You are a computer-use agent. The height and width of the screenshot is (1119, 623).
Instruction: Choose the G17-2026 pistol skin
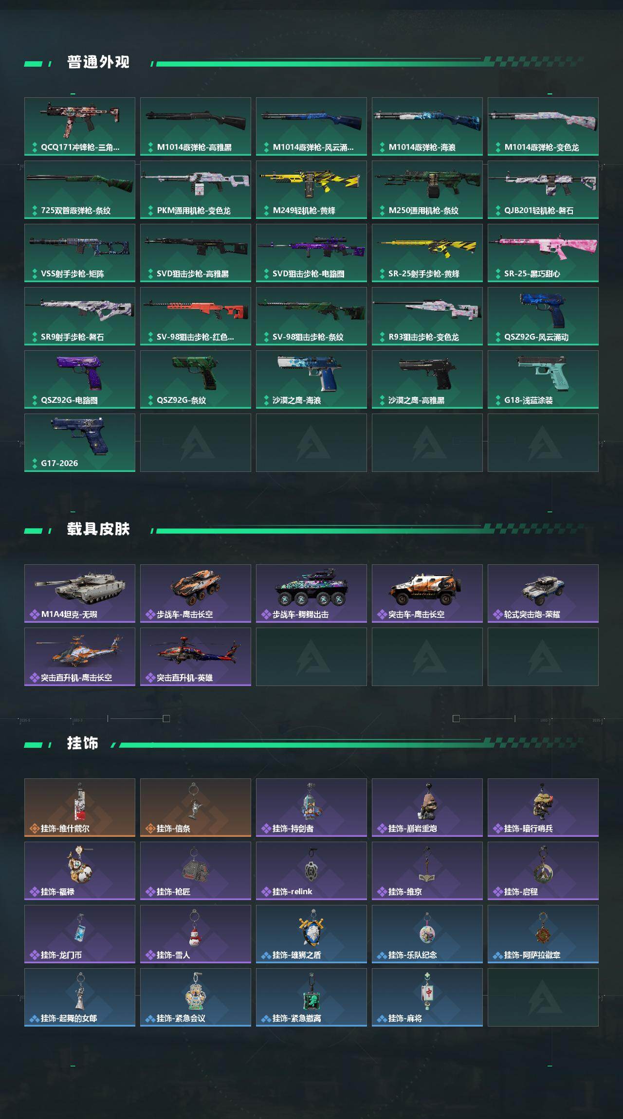[80, 442]
